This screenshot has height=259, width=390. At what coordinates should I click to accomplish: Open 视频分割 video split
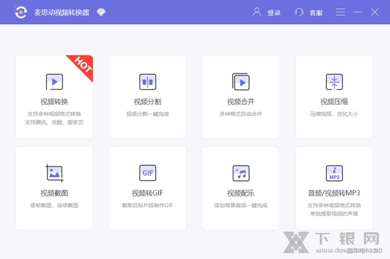pyautogui.click(x=148, y=96)
